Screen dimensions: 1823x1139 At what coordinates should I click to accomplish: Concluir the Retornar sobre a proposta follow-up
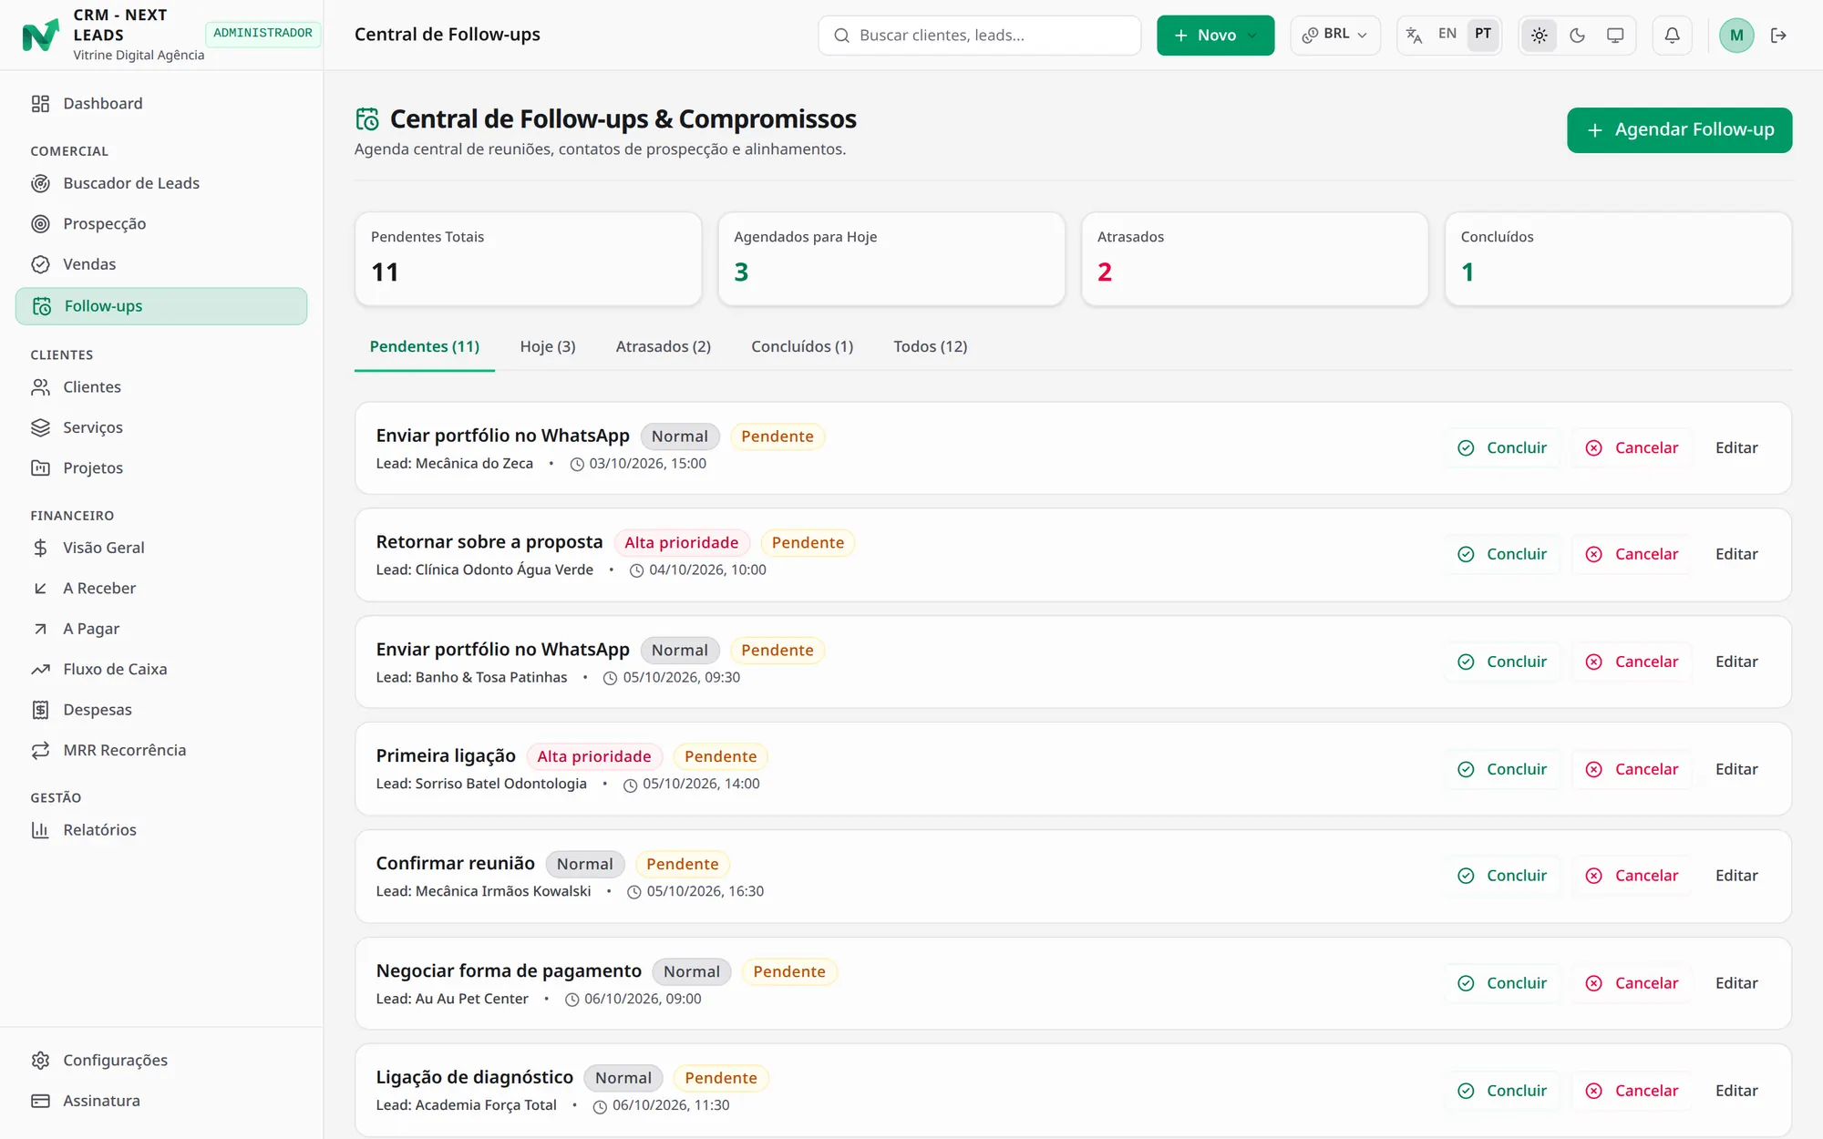(x=1502, y=554)
